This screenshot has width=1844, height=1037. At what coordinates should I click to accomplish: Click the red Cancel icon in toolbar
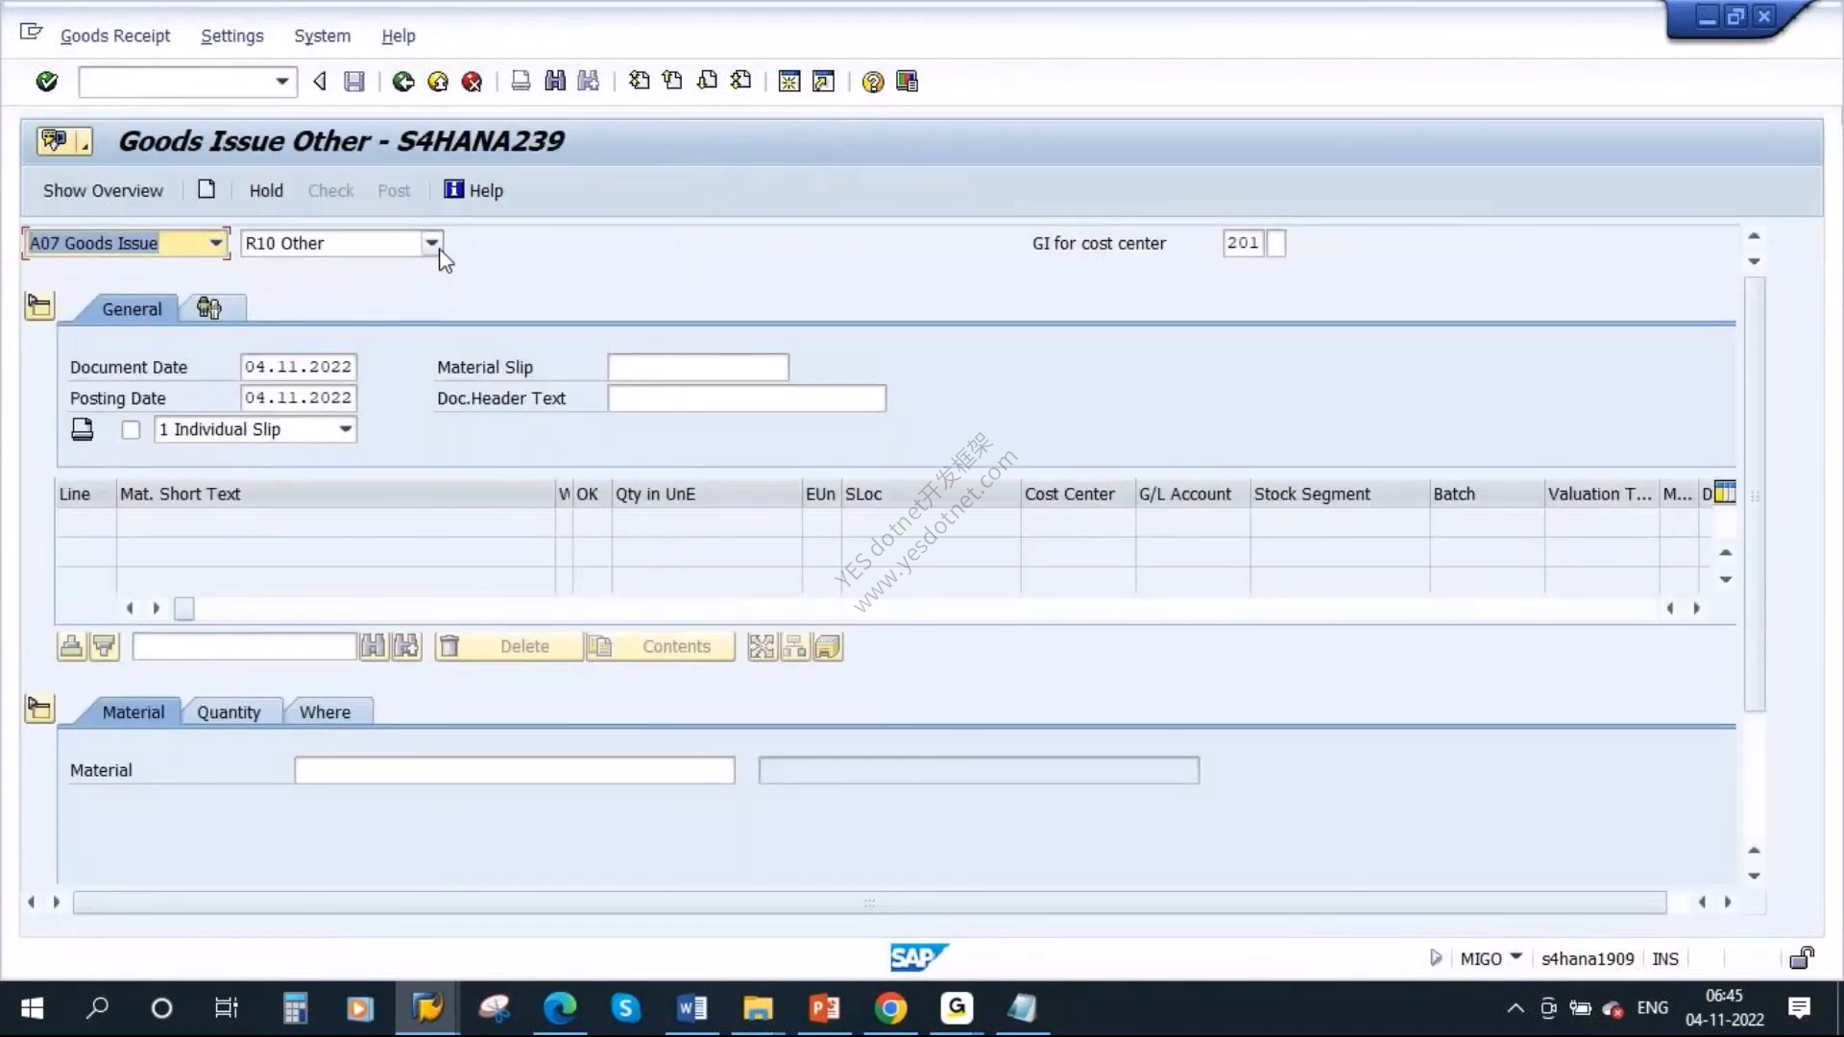coord(472,82)
